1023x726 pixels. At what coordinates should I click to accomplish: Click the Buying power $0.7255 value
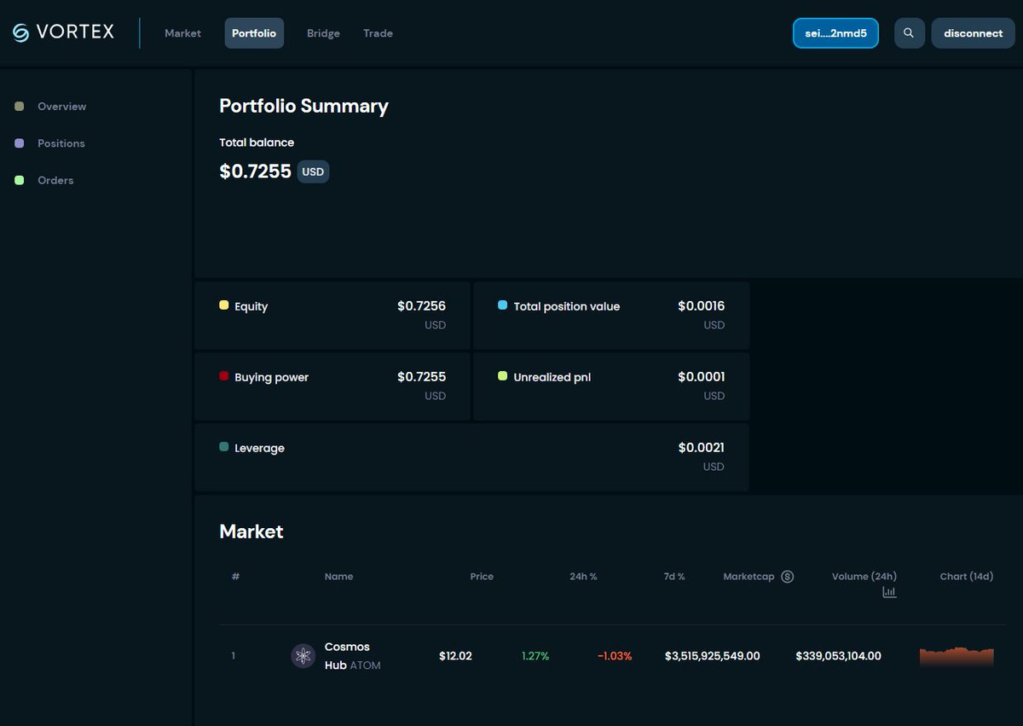tap(421, 377)
